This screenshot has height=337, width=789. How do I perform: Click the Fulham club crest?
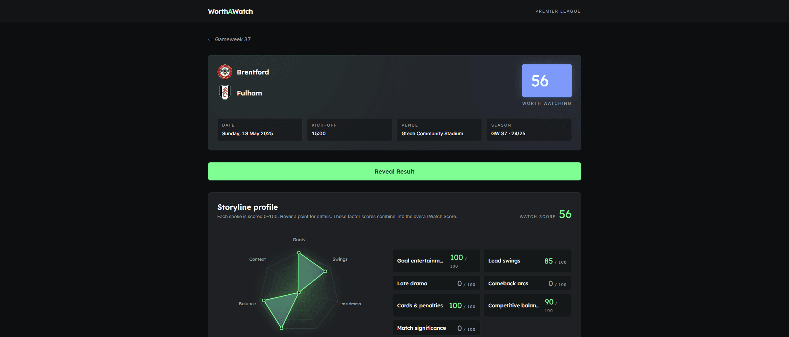click(225, 93)
